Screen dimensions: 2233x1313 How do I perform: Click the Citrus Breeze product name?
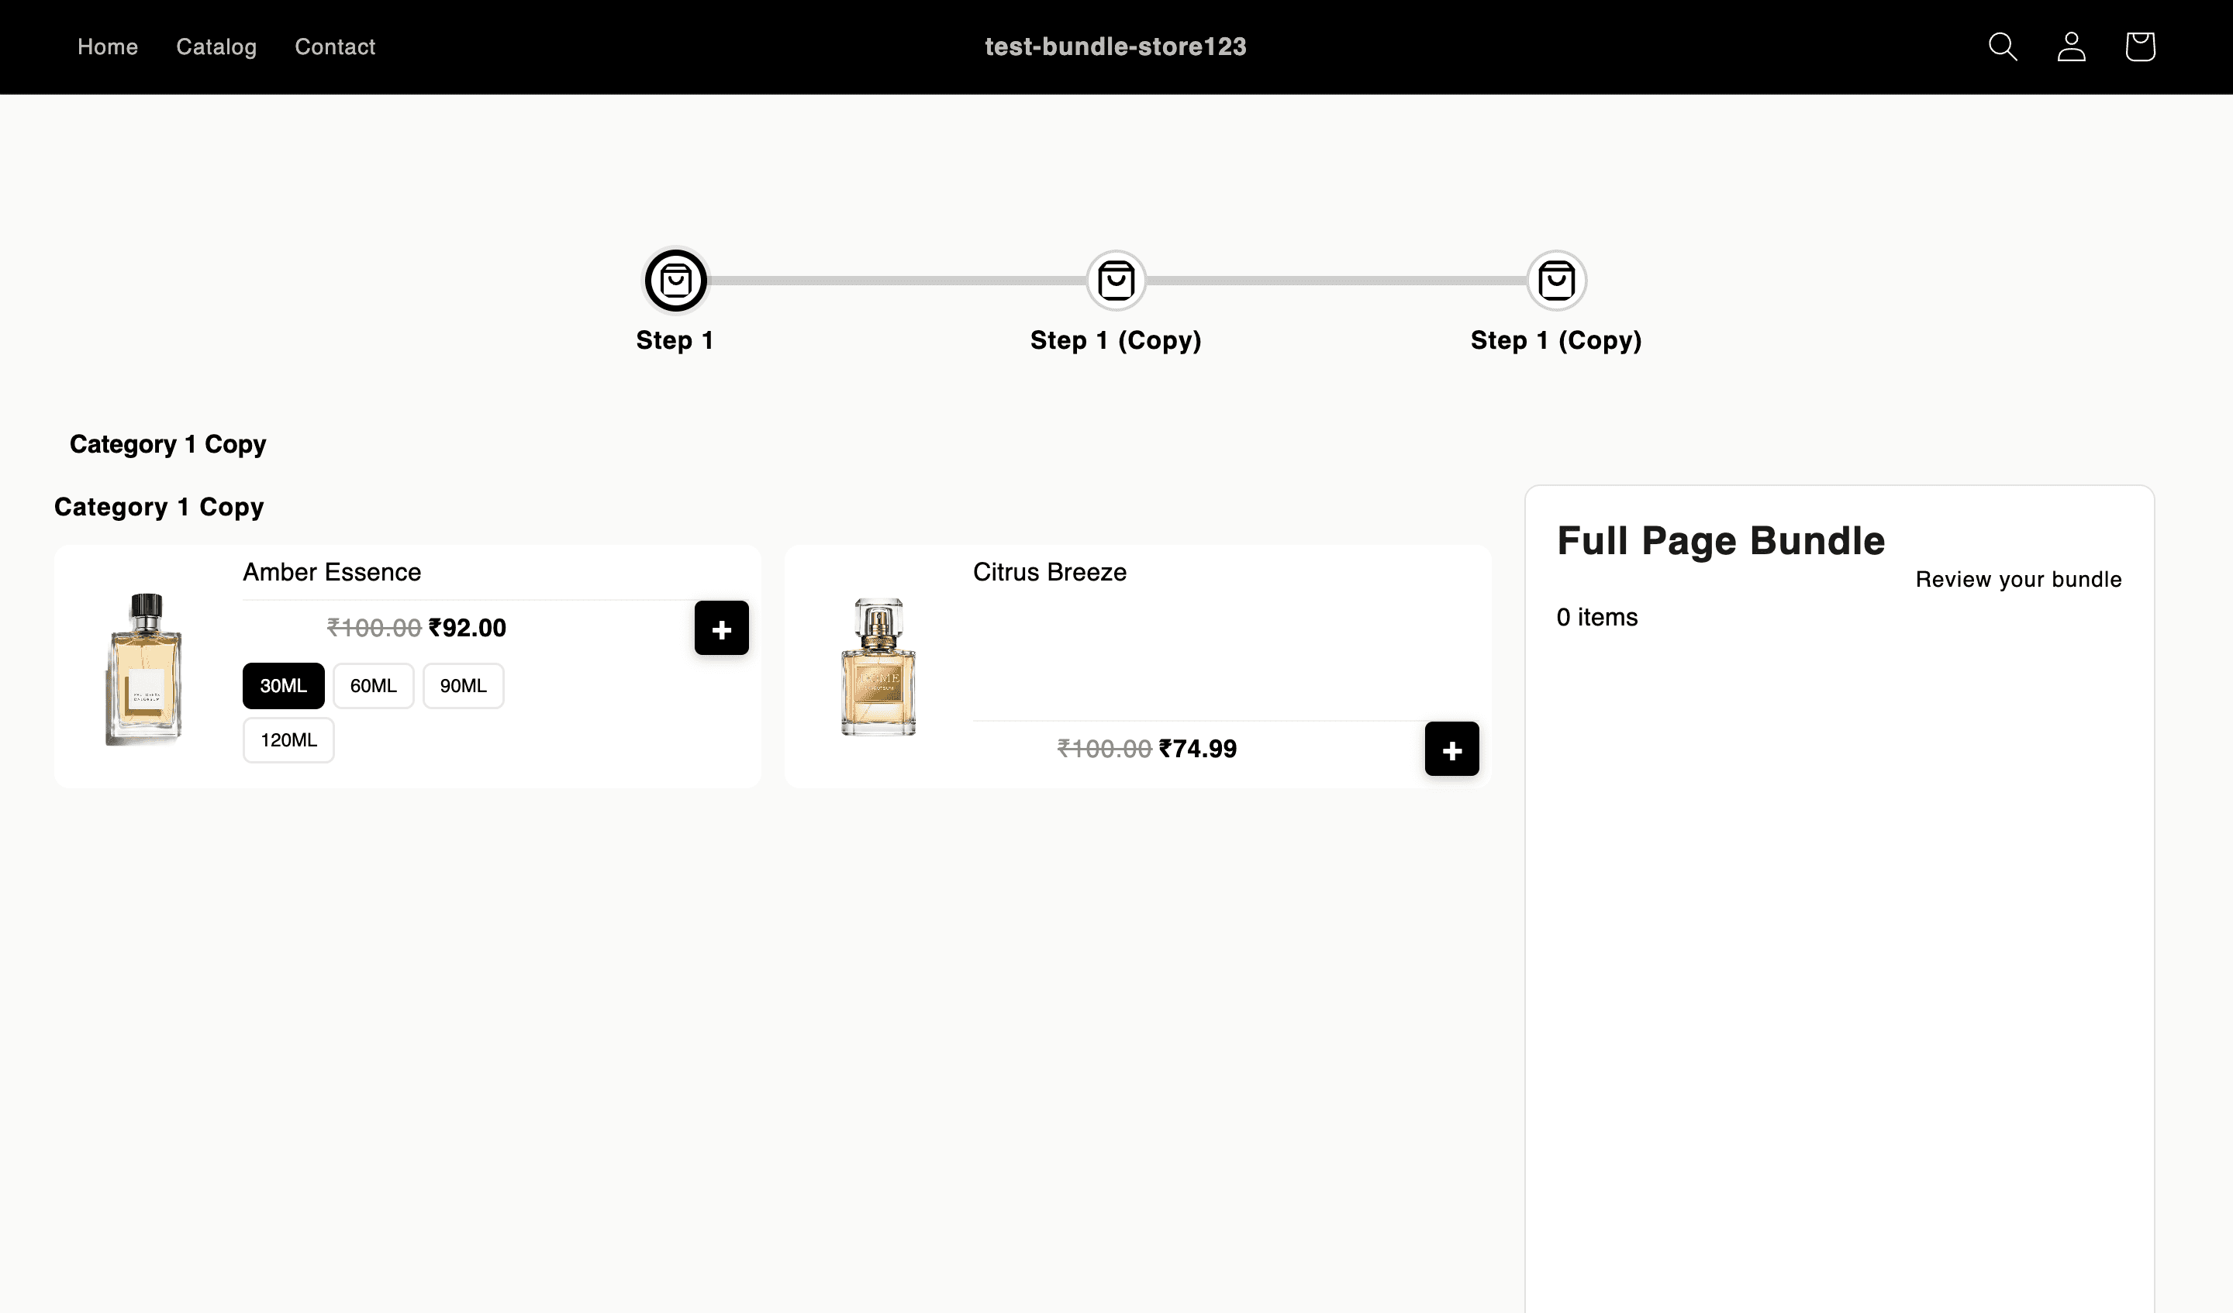(x=1049, y=572)
